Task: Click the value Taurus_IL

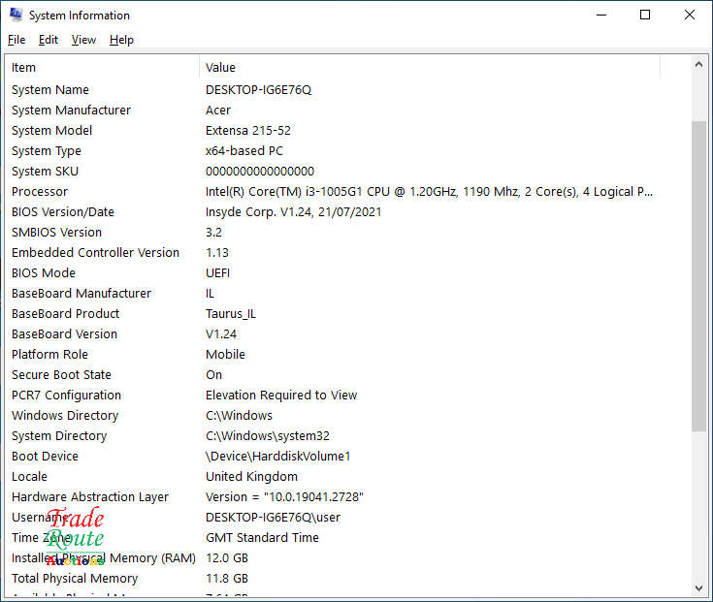Action: tap(231, 314)
